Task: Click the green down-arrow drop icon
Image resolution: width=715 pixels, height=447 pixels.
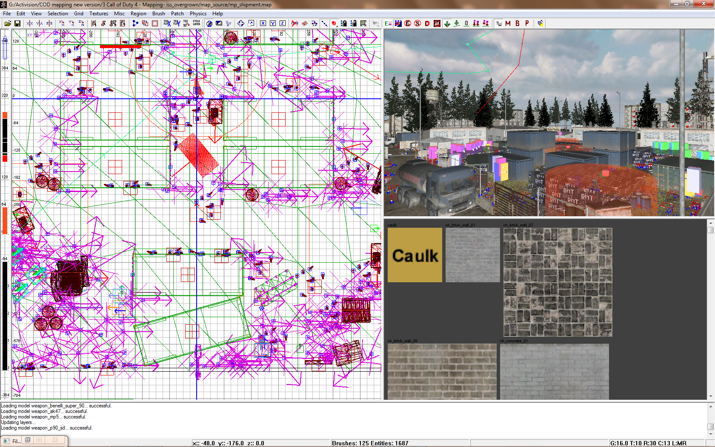Action: 447,23
